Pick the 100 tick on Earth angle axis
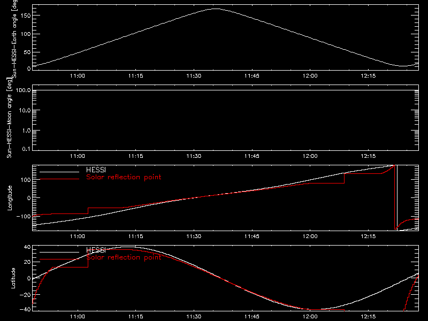Image resolution: width=428 pixels, height=321 pixels. [26, 34]
